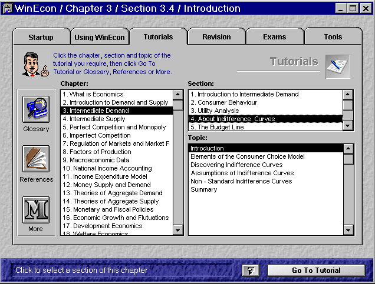375x284 pixels.
Task: Select 'Assumptions of Indifference Curves' topic
Action: pyautogui.click(x=266, y=173)
